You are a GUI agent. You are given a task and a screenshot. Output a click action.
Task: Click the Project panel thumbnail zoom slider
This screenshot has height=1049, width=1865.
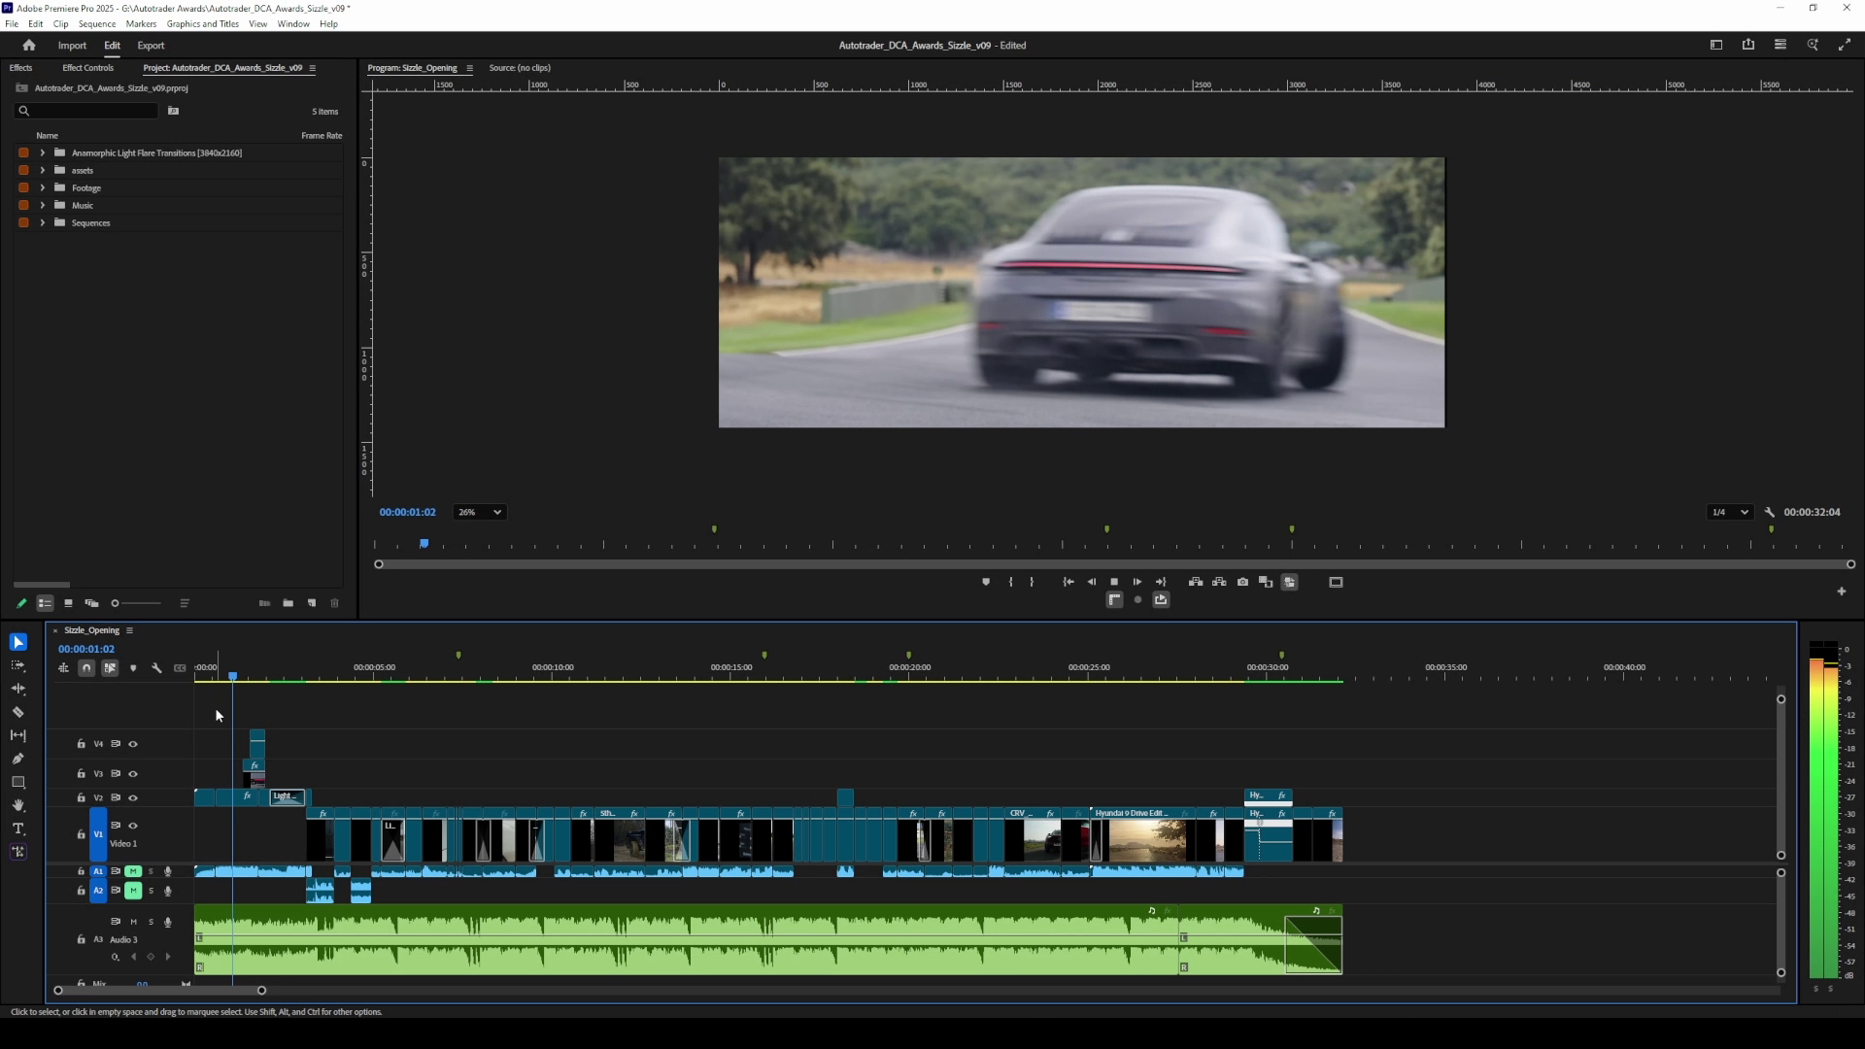(136, 603)
